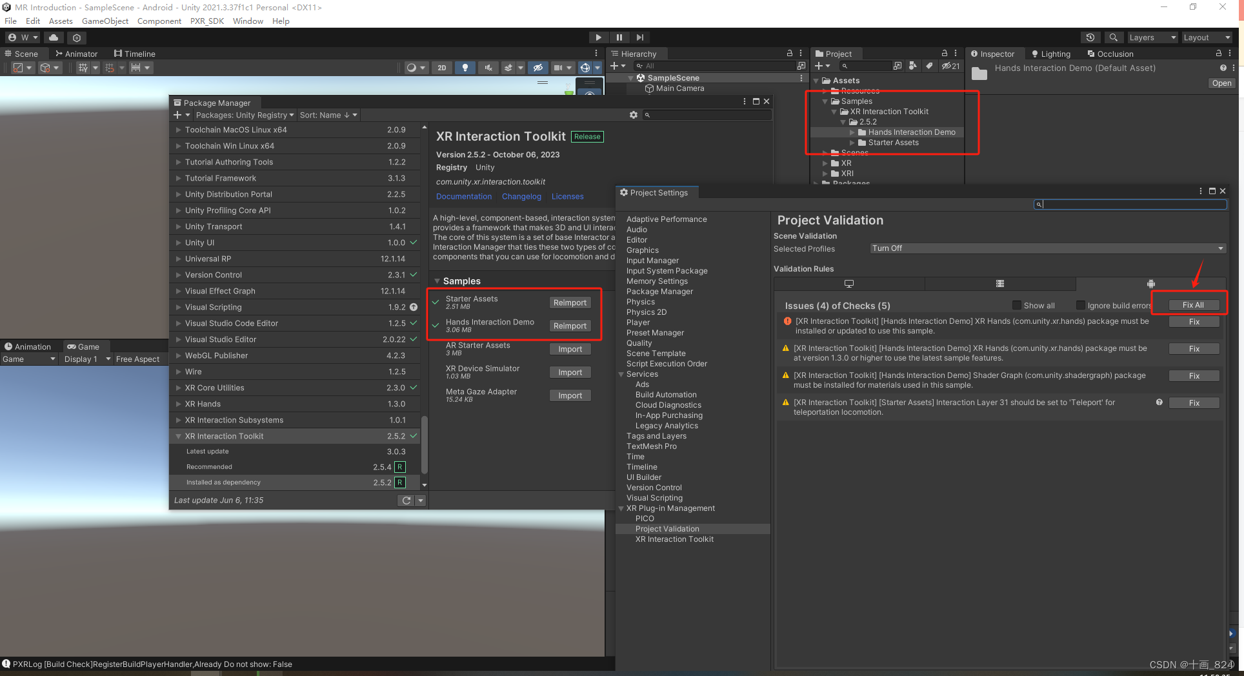
Task: Lock the Hierarchy panel
Action: 789,54
